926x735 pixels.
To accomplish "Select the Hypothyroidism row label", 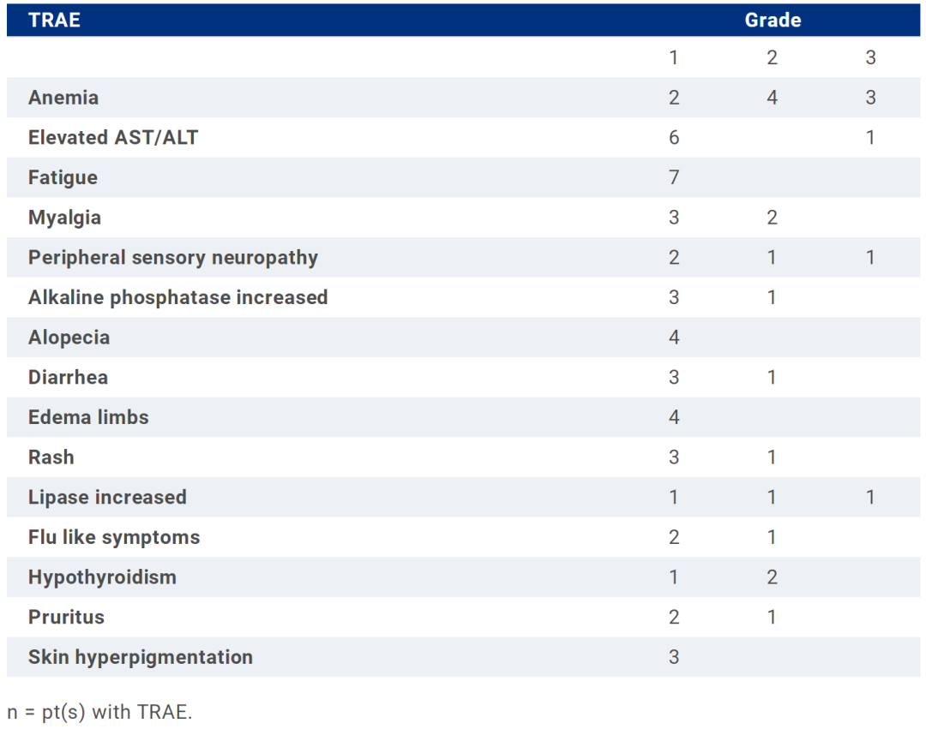I will tap(102, 577).
